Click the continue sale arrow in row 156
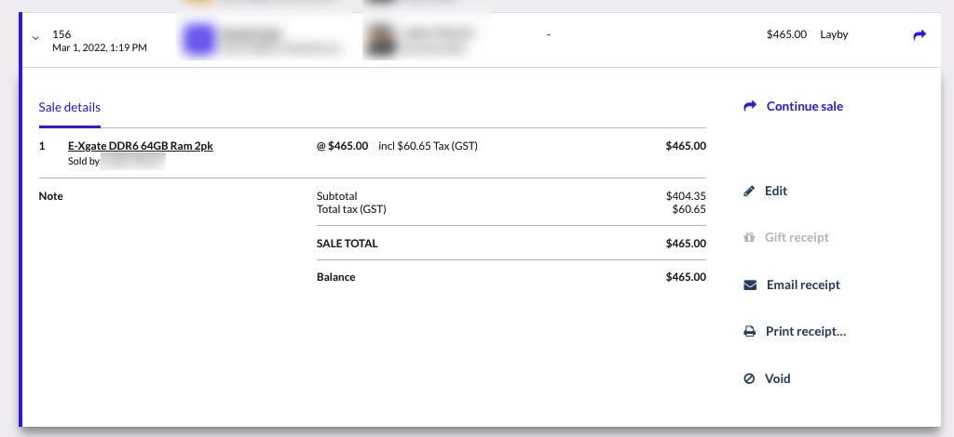954x437 pixels. point(920,35)
